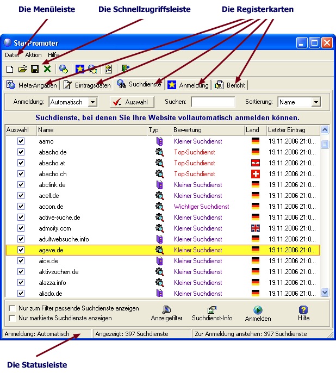
Task: Click the star registration toolbar icon
Action: coord(80,69)
